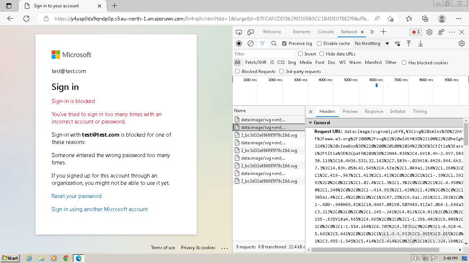Open the Preview tab of request
The width and height of the screenshot is (469, 263).
(350, 111)
